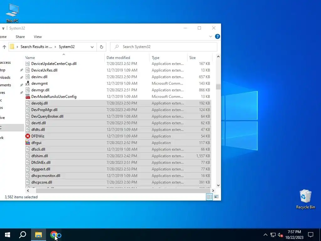
Task: Select the devinv.dll file name
Action: click(39, 77)
